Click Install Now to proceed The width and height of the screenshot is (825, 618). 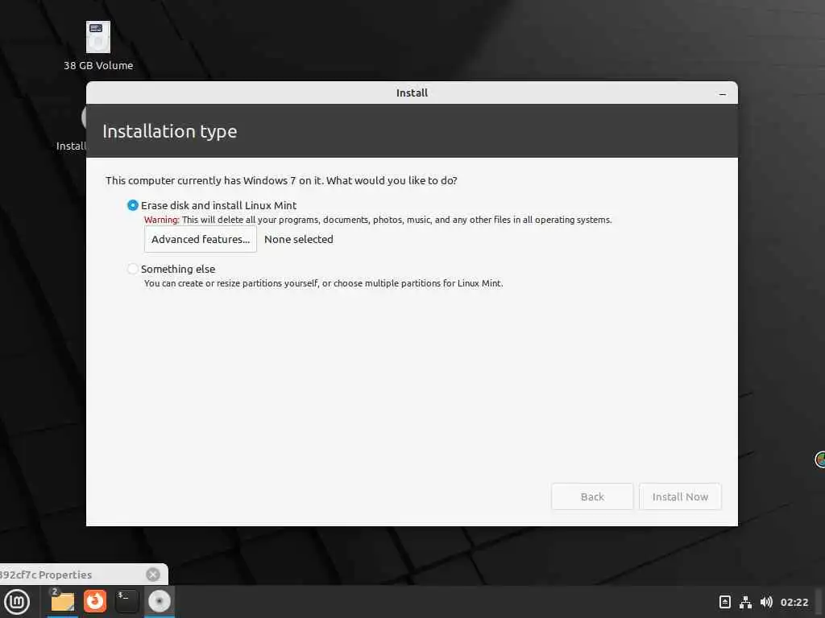680,496
